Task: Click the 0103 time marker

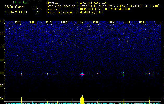Action: (x=48, y=22)
